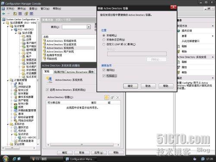Open the 窗口(W) menu

click(45, 9)
